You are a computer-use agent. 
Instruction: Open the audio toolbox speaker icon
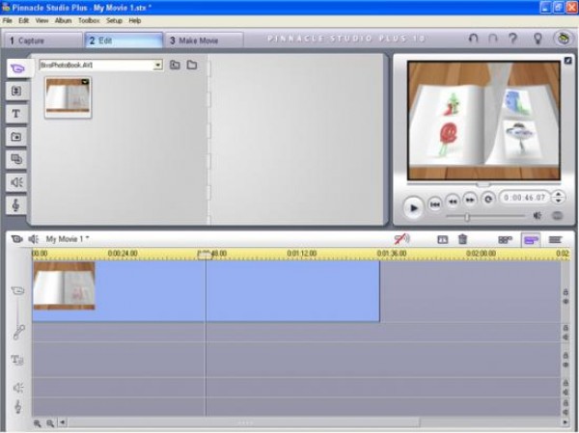point(33,239)
